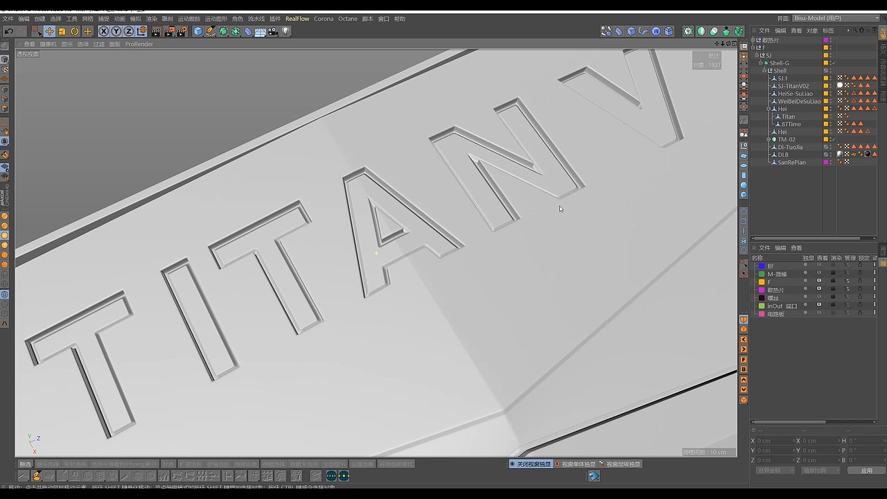The height and width of the screenshot is (499, 887).
Task: Click the 关闭视窗独显 button
Action: 530,464
